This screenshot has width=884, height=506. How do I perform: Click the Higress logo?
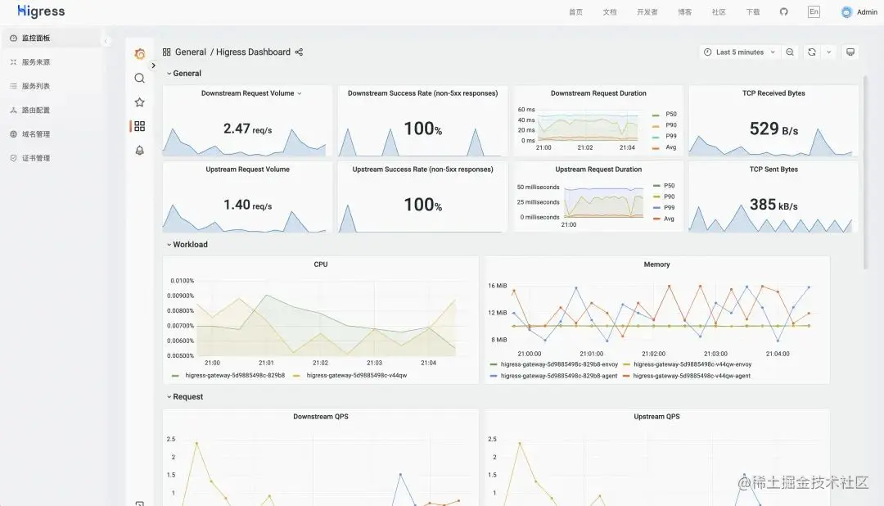point(41,11)
